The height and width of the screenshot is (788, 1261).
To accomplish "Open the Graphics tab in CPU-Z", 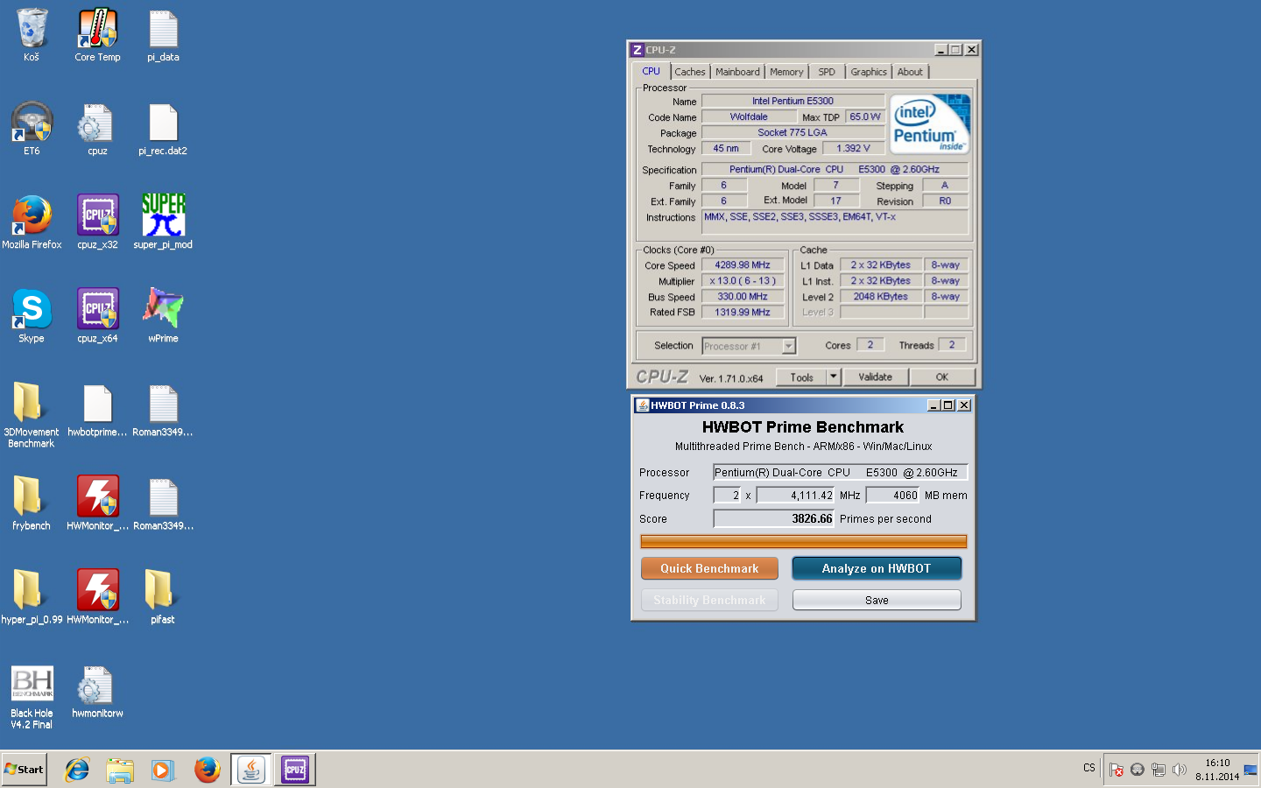I will tap(869, 72).
